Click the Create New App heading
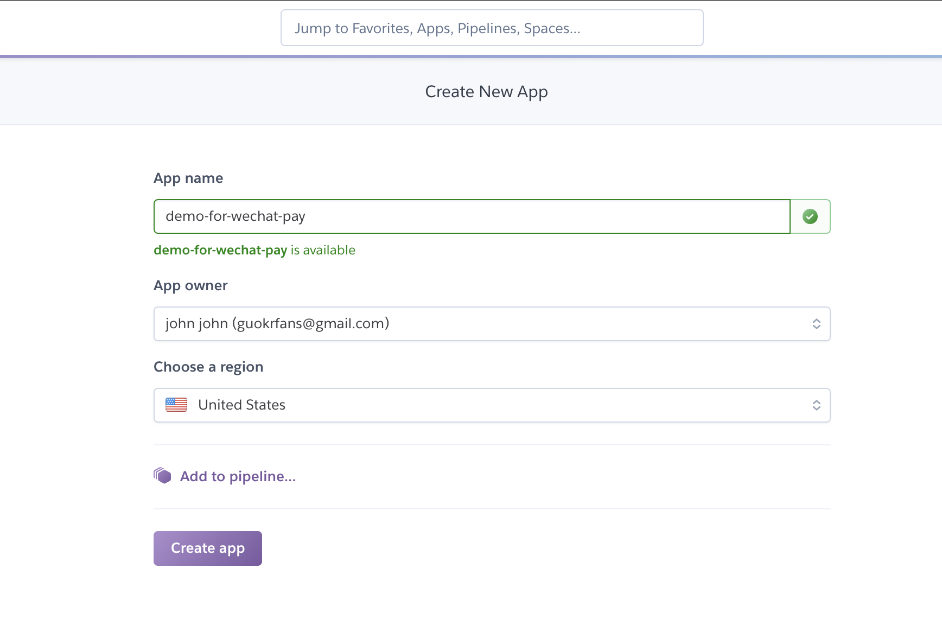Screen dimensions: 942x626 pyautogui.click(x=486, y=92)
